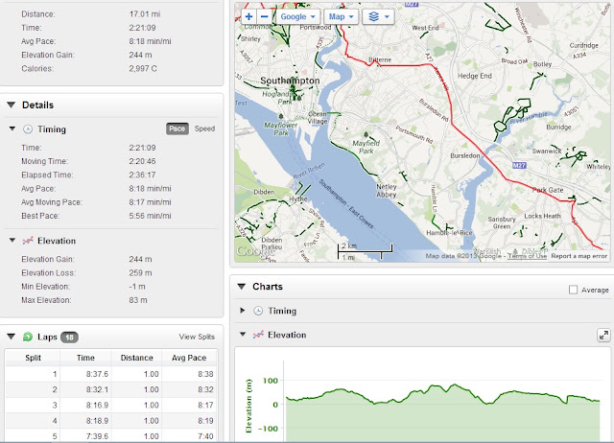Click the Moving Time value 2:20:46
Viewport: 614px width, 443px height.
click(142, 161)
